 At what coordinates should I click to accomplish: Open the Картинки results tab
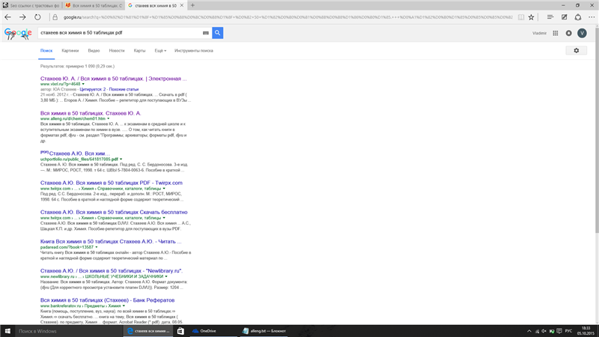pyautogui.click(x=70, y=50)
